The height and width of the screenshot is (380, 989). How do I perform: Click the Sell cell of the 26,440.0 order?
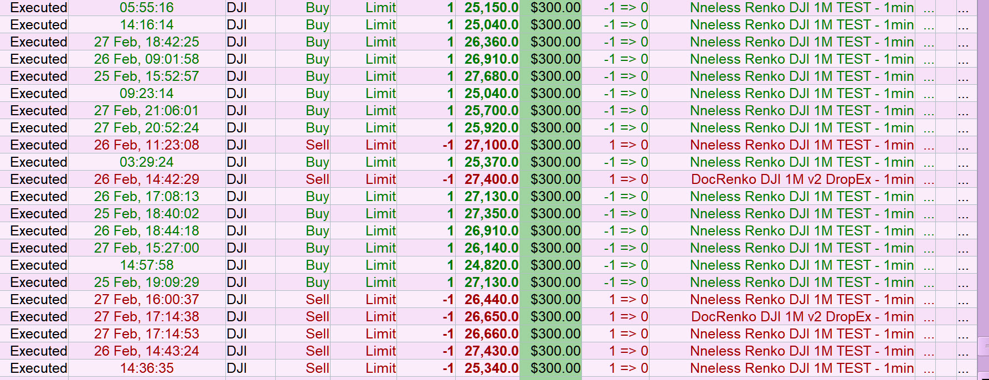[x=317, y=300]
